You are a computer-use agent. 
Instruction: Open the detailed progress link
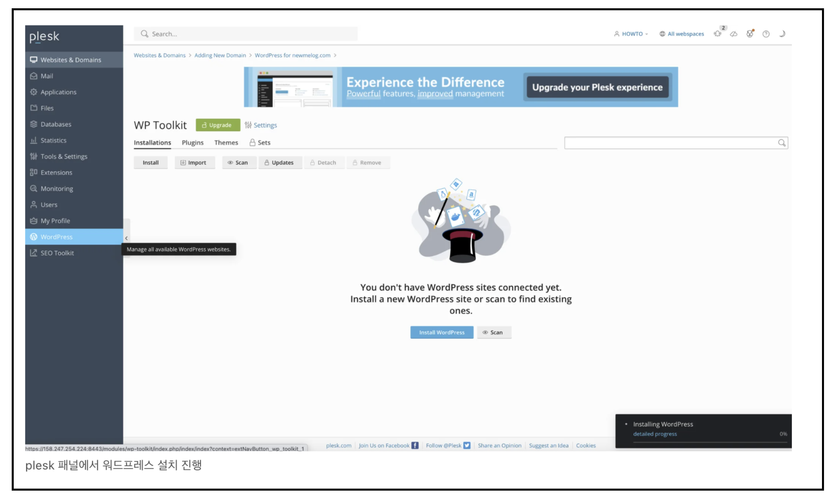click(655, 434)
